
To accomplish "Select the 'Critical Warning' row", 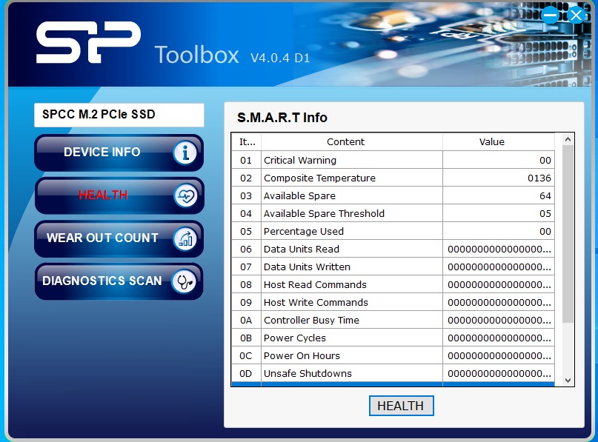I will (393, 160).
